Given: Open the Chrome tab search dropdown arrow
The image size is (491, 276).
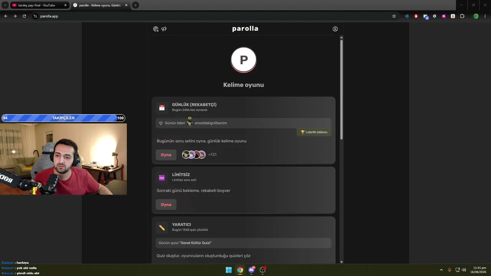Looking at the screenshot, I should [5, 5].
